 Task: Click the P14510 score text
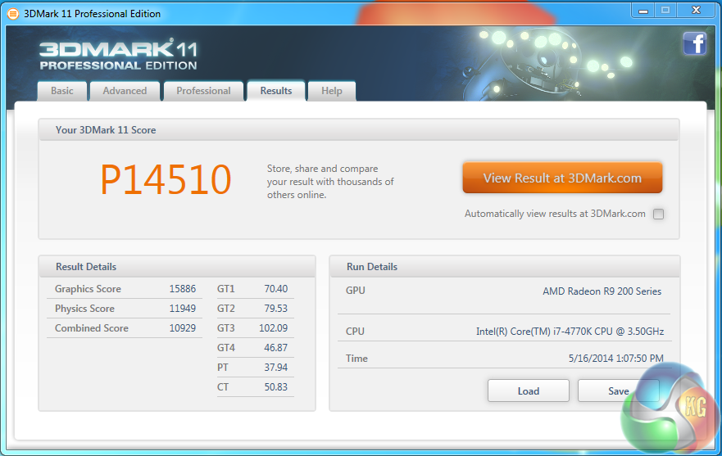tap(166, 180)
